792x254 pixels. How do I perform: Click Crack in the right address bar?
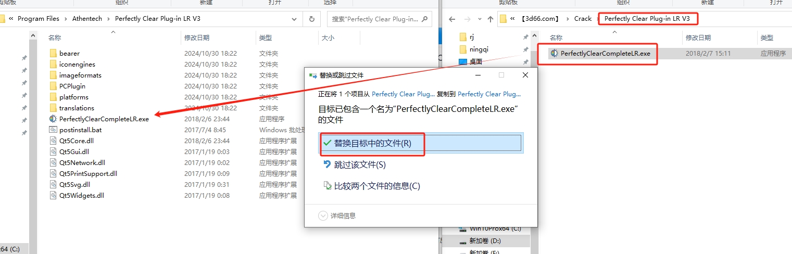pos(583,19)
